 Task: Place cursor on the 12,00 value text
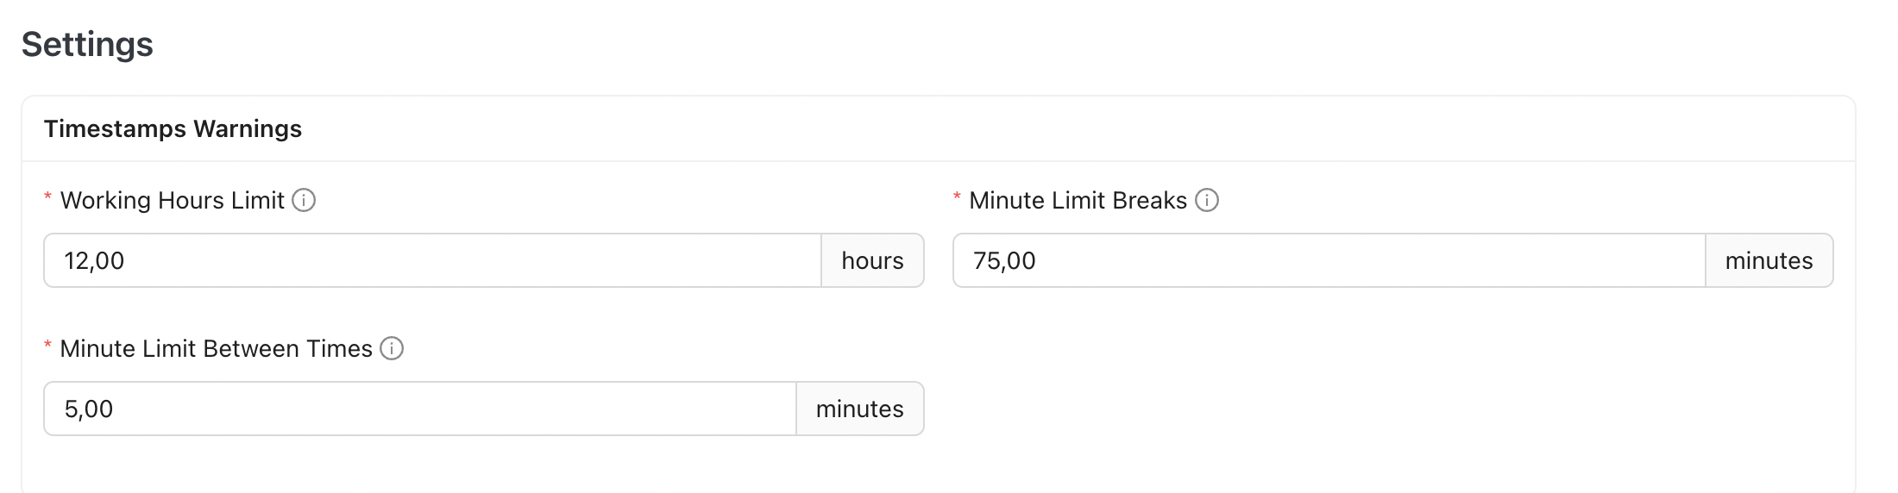[94, 260]
